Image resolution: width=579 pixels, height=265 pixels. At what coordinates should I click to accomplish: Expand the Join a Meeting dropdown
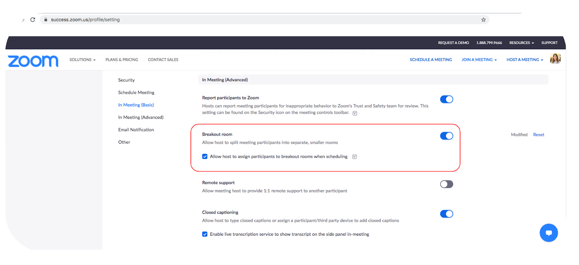click(x=479, y=60)
